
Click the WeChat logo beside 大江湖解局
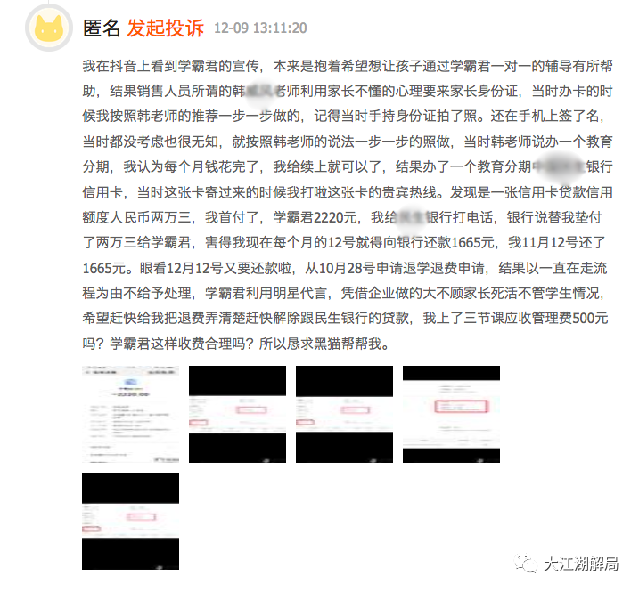pos(526,563)
